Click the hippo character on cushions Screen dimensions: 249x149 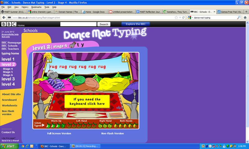(55, 80)
